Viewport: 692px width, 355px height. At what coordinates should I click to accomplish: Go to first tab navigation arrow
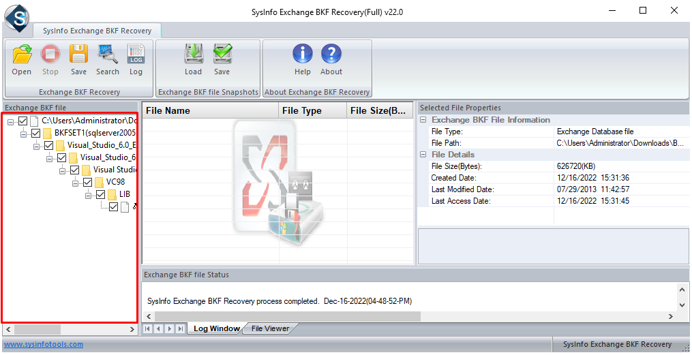tap(148, 329)
